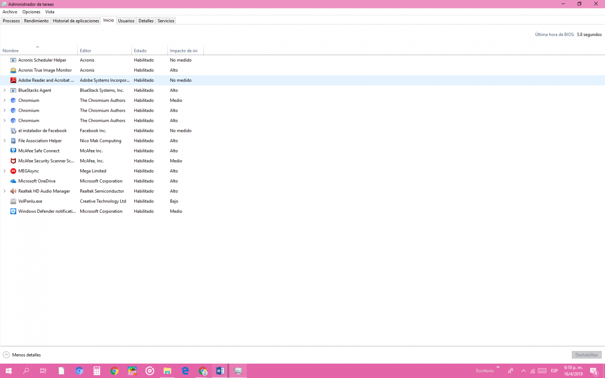Click the Task Manager taskbar icon
This screenshot has width=605, height=378.
[238, 371]
